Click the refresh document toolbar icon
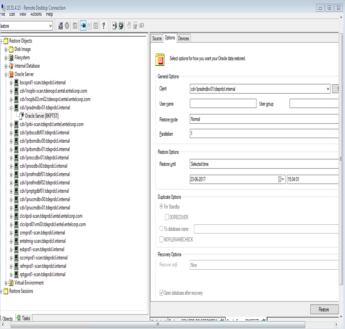Screen dimensions: 345x329 pyautogui.click(x=121, y=26)
